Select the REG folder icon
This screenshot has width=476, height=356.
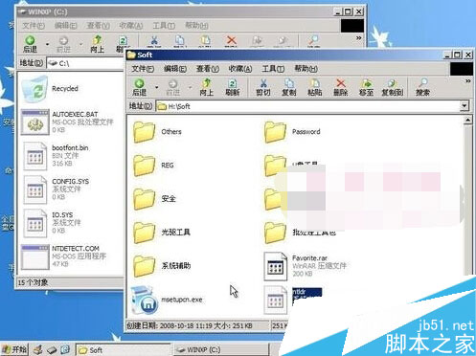tap(145, 166)
